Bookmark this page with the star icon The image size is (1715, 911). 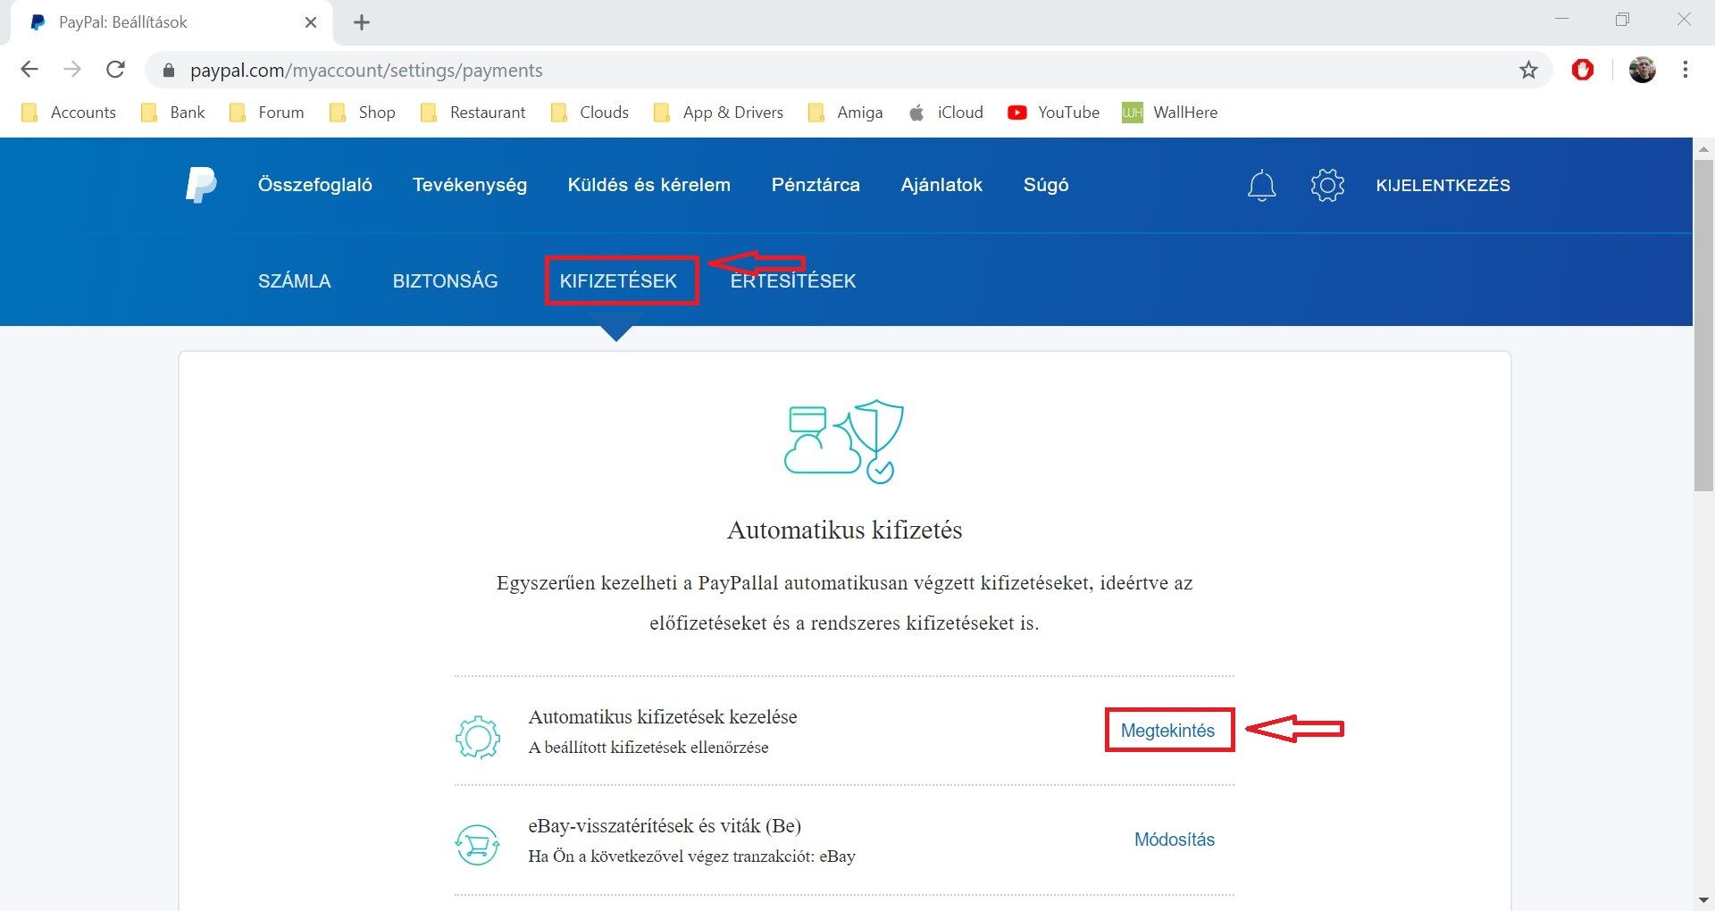(1528, 70)
